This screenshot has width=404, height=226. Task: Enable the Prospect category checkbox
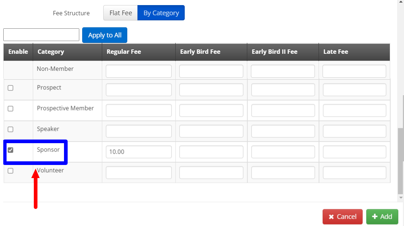coord(11,88)
